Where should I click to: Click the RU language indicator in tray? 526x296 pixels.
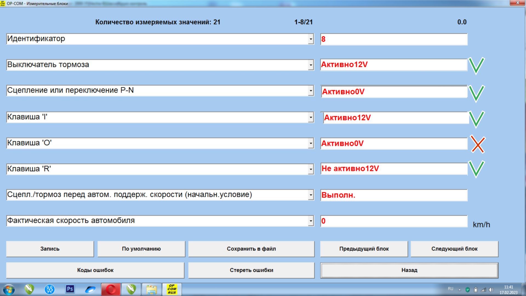pos(450,289)
